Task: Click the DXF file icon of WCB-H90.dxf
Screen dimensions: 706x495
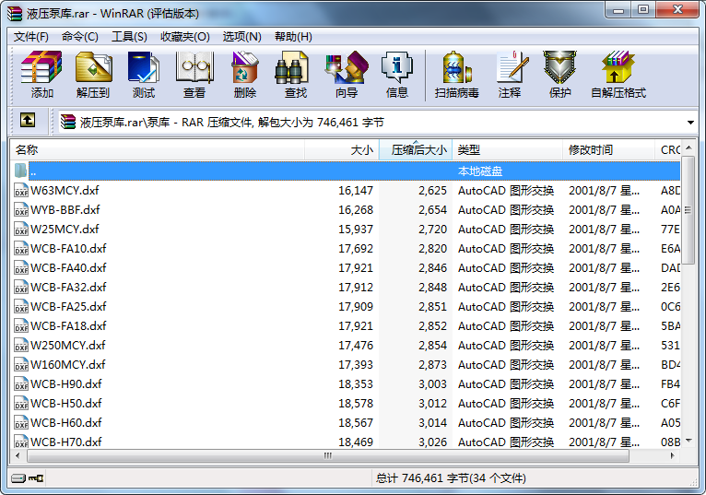Action: point(21,383)
